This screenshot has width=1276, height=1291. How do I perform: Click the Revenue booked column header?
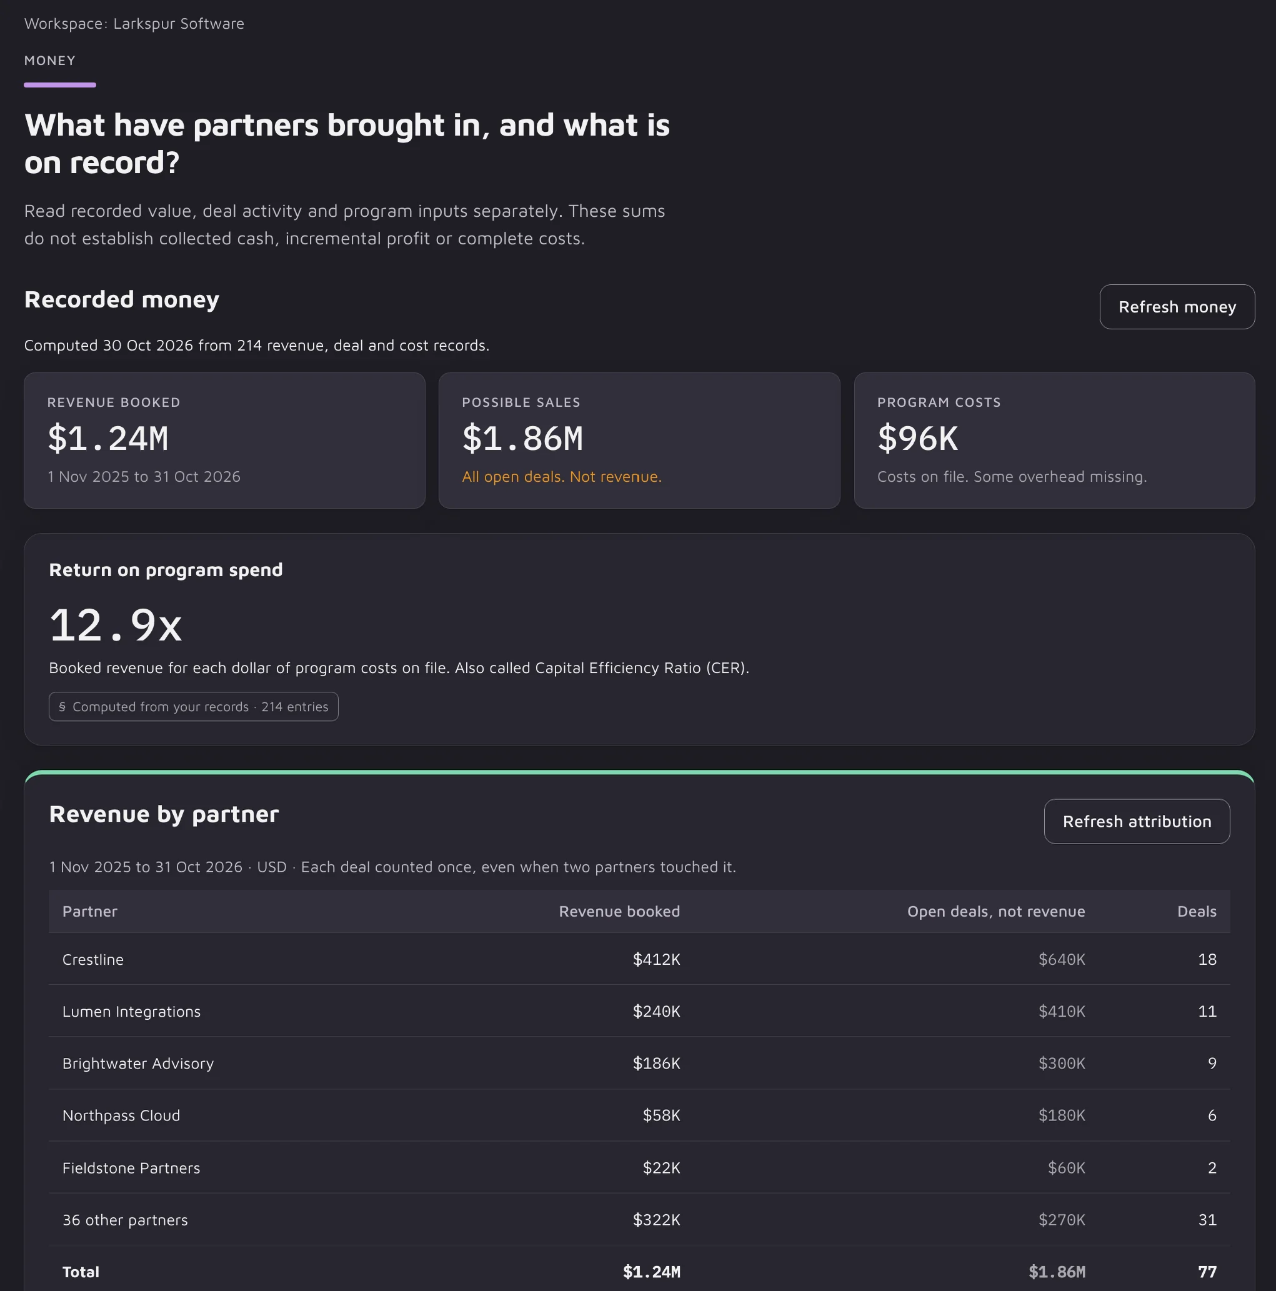tap(619, 912)
